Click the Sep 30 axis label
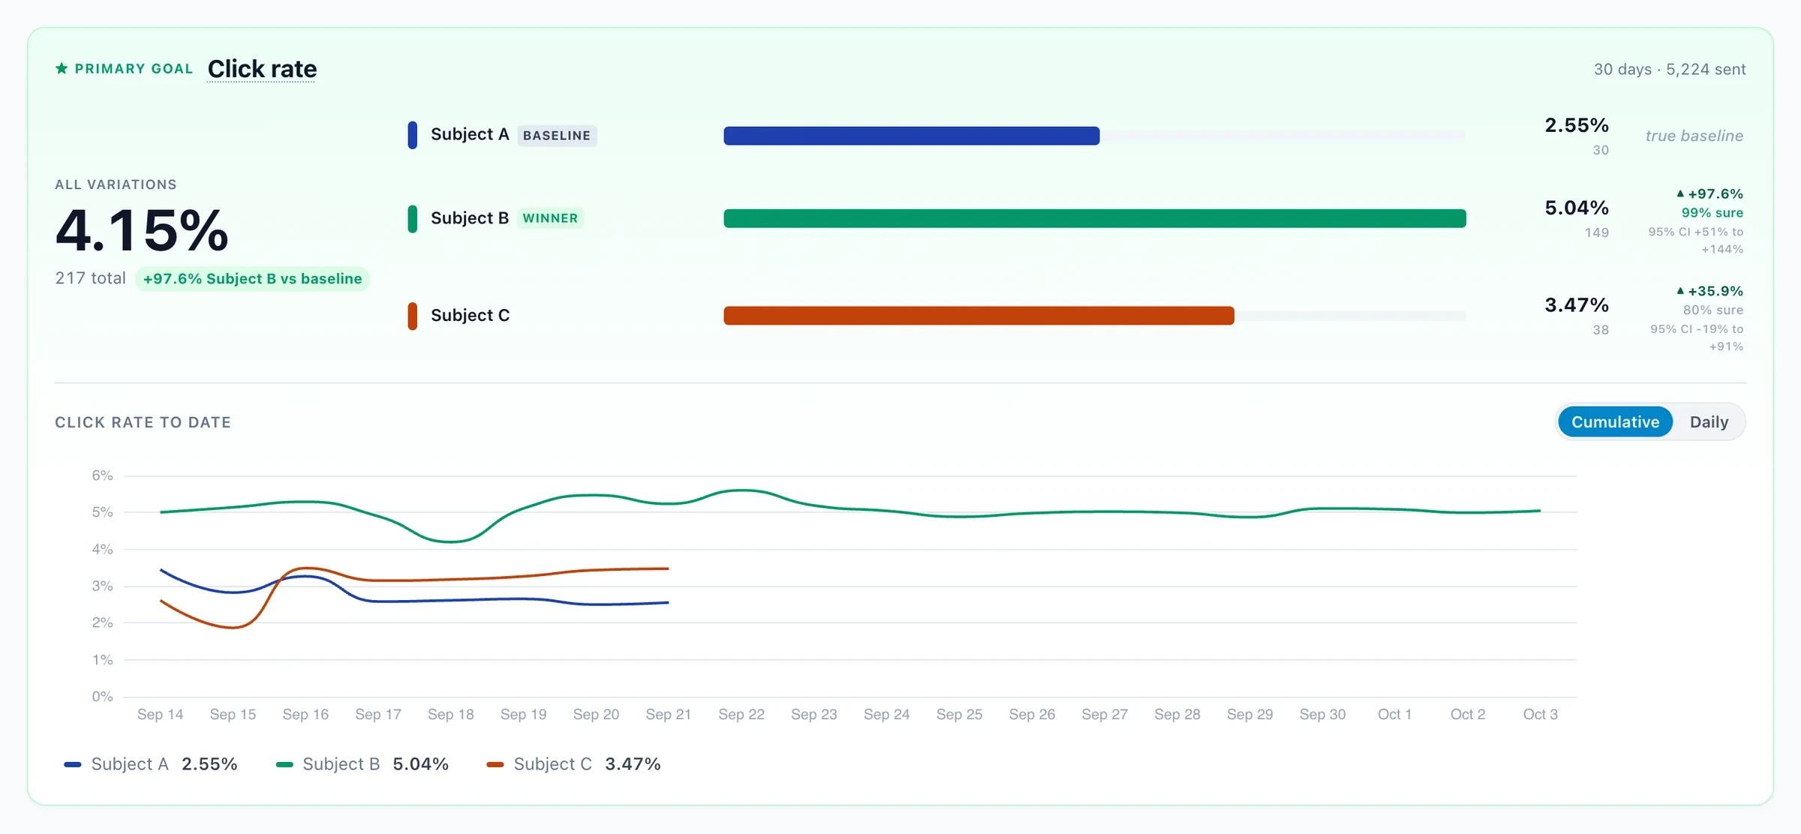 click(1322, 715)
